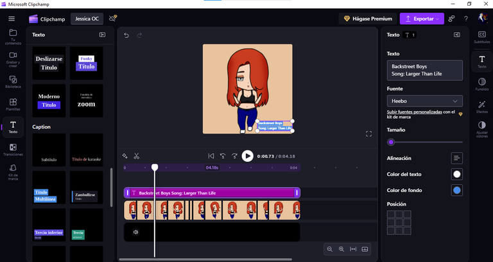Image resolution: width=493 pixels, height=262 pixels.
Task: Click the selected text box on preview
Action: click(275, 126)
